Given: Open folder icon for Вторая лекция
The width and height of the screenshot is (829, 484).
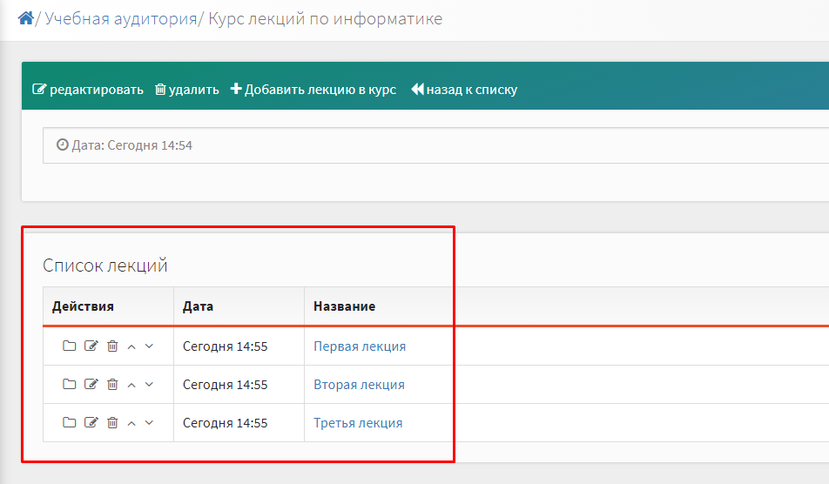Looking at the screenshot, I should click(x=70, y=384).
